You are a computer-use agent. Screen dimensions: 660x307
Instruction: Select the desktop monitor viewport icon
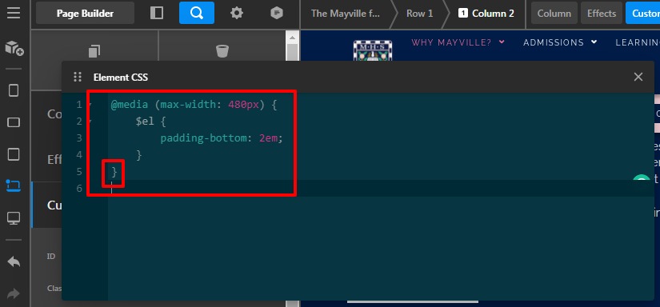(x=14, y=217)
